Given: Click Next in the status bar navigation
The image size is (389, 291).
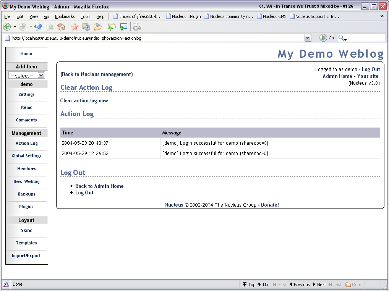Looking at the screenshot, I should coord(319,284).
